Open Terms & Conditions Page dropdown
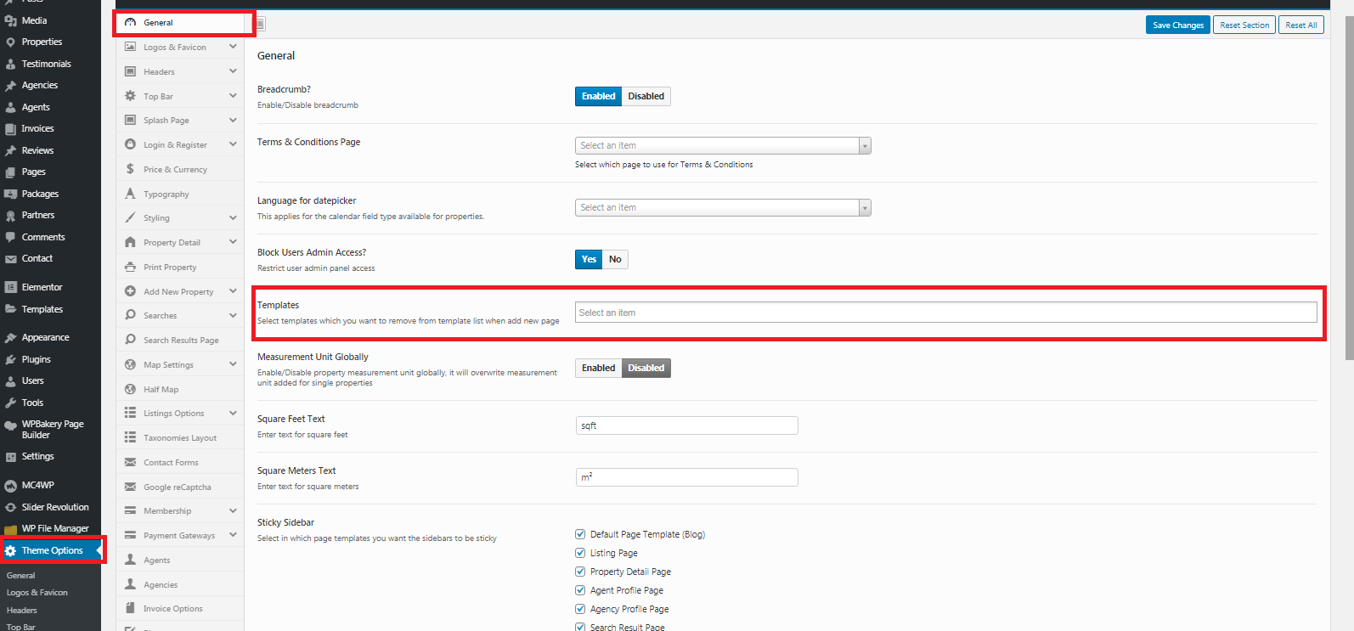1354x631 pixels. (723, 145)
